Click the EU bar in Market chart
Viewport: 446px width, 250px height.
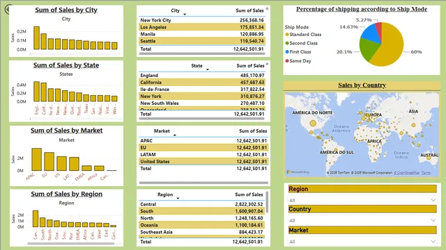coord(49,162)
